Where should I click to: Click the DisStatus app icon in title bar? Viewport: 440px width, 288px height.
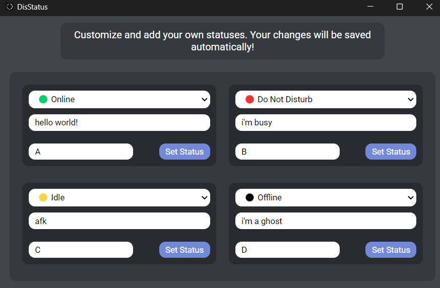point(9,7)
